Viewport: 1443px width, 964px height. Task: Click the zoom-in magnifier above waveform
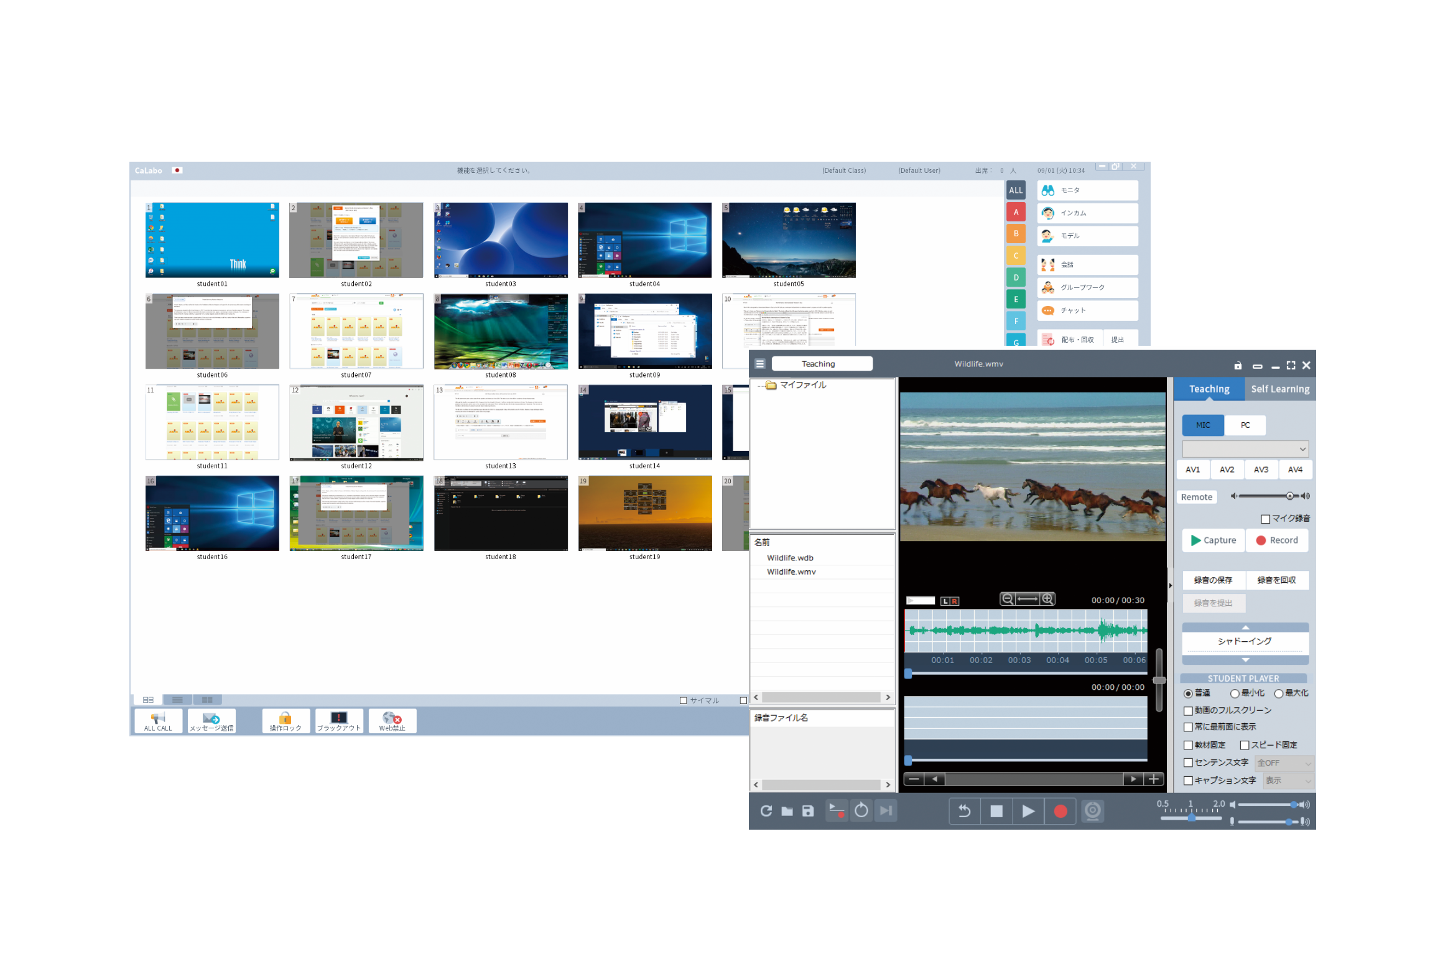[x=1048, y=599]
